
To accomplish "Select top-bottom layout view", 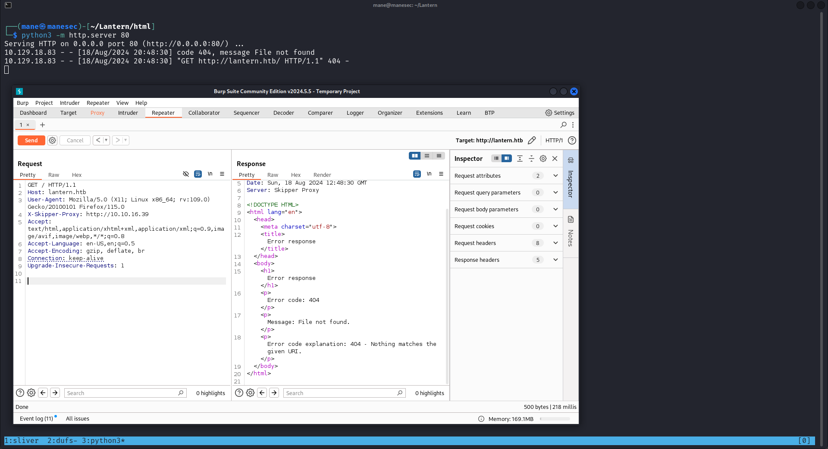I will [x=427, y=156].
